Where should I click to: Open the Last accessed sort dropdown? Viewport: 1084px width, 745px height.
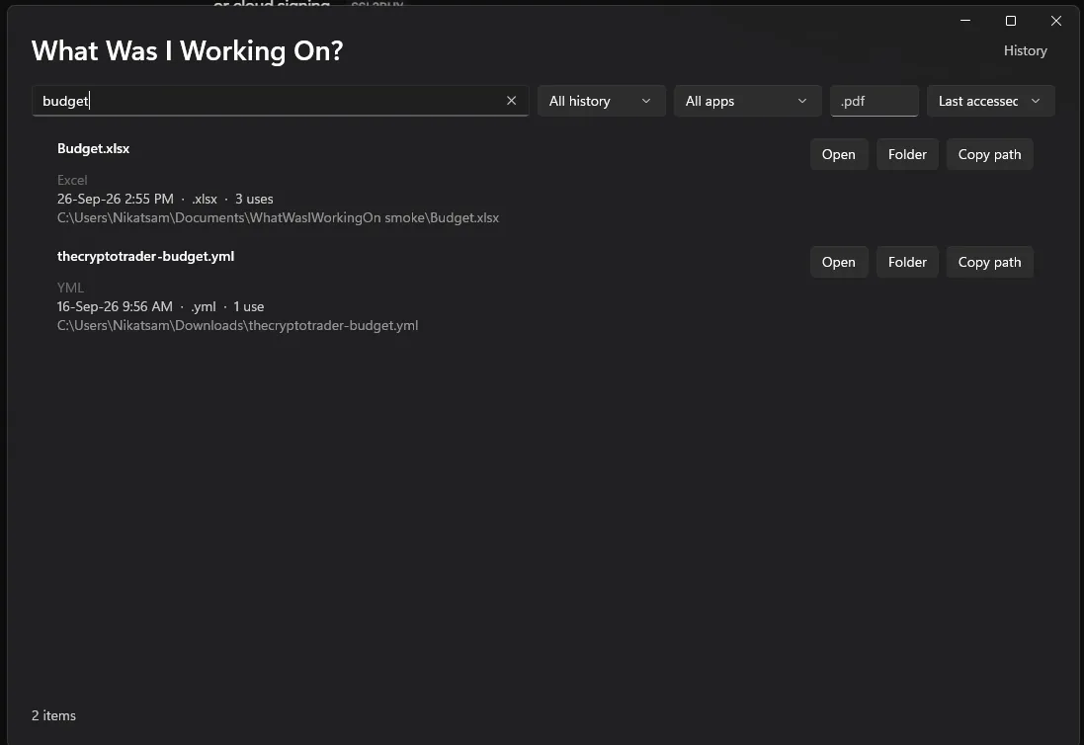[x=991, y=101]
